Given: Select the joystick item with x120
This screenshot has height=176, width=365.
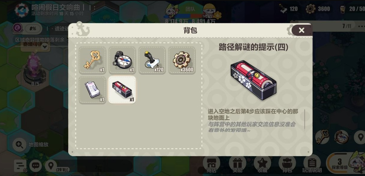Looking at the screenshot, I should click(152, 60).
